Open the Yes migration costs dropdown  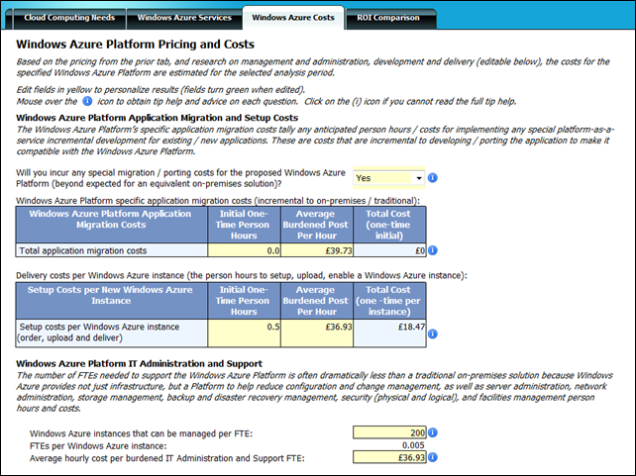[389, 178]
